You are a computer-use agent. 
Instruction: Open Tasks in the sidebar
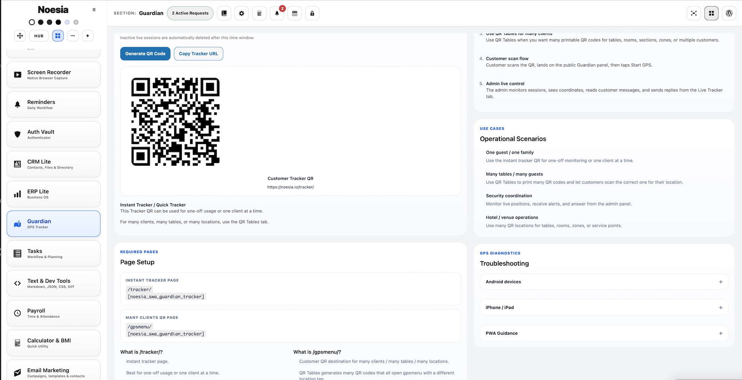tap(54, 253)
